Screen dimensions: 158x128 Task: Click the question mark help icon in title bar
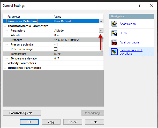click(140, 5)
